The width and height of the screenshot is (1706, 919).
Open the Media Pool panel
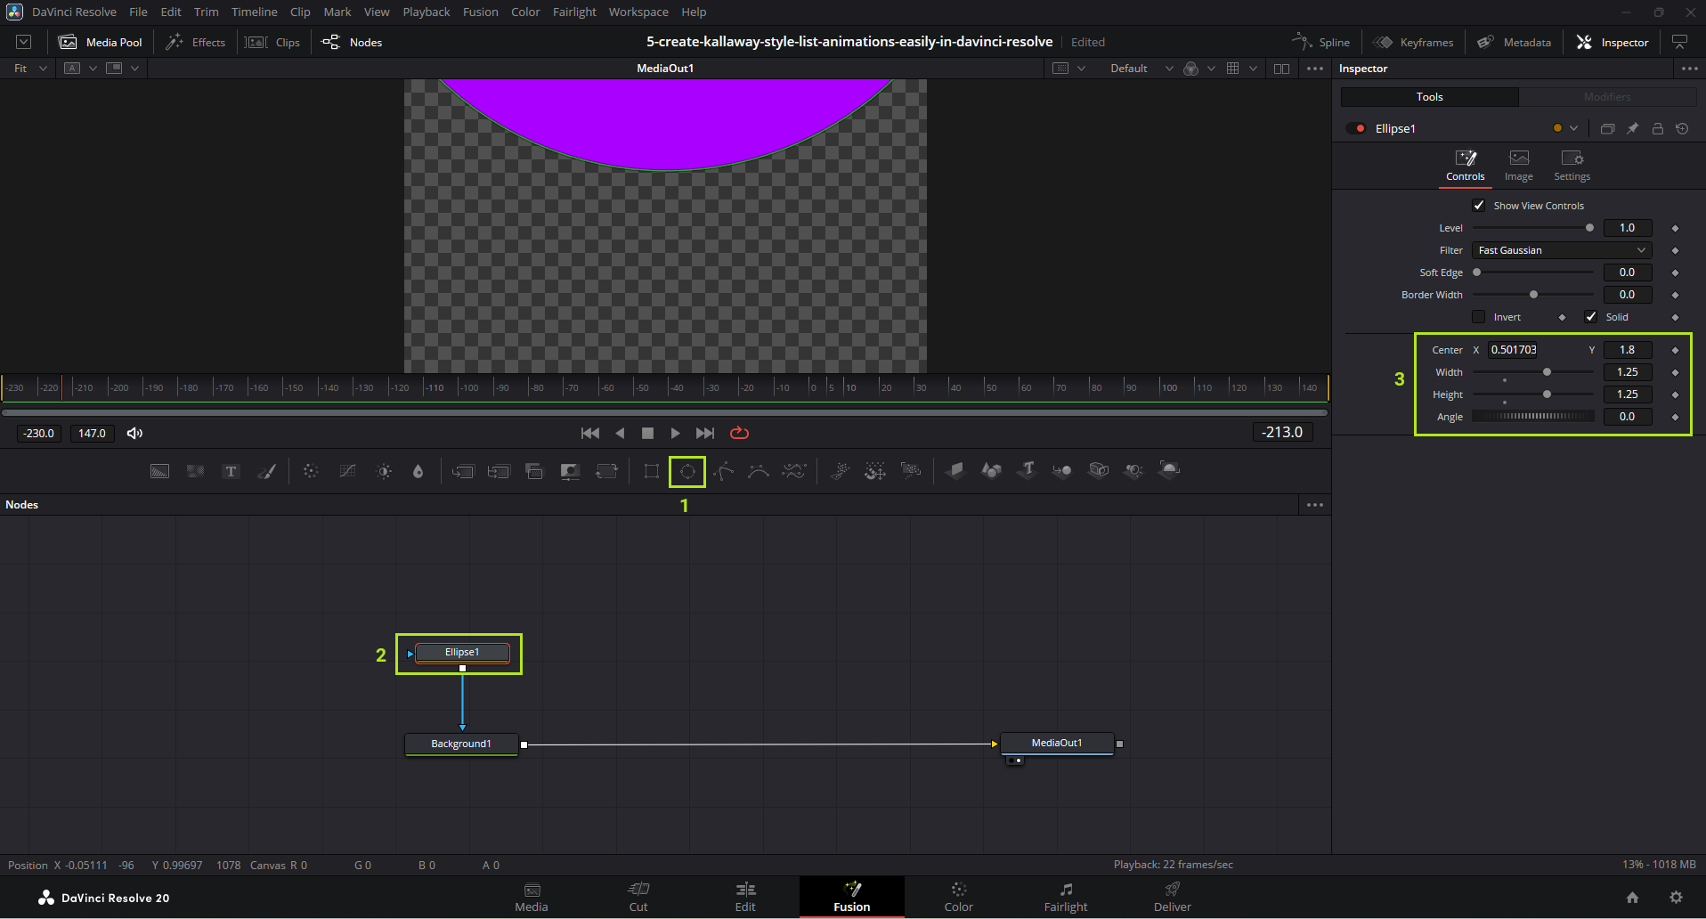[101, 42]
